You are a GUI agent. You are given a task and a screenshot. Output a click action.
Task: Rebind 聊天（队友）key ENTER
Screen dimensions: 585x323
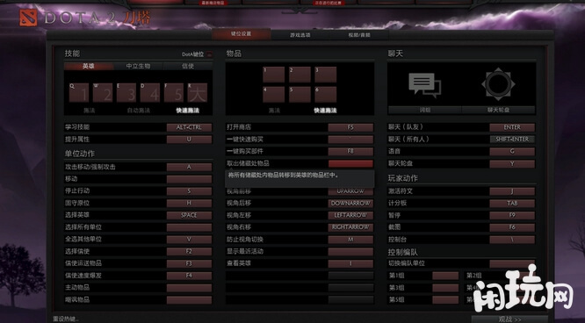click(512, 127)
